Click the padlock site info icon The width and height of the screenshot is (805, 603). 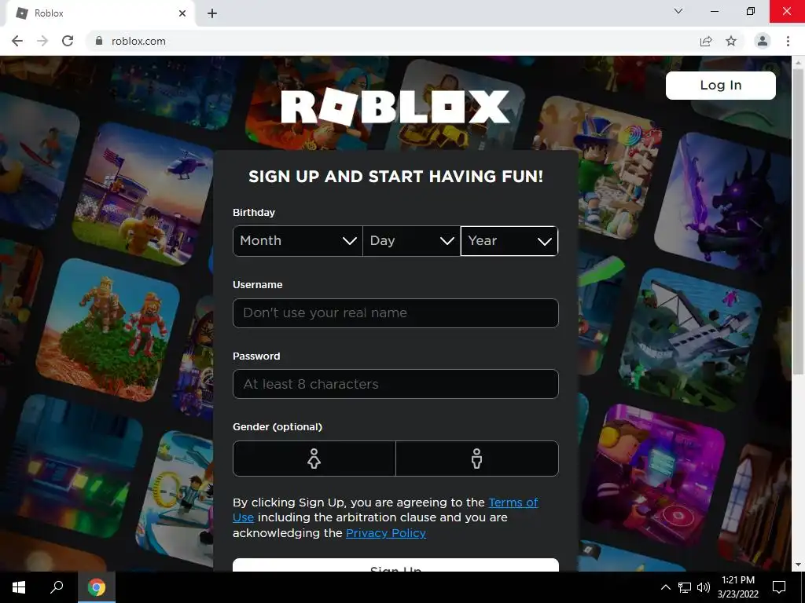[x=99, y=41]
